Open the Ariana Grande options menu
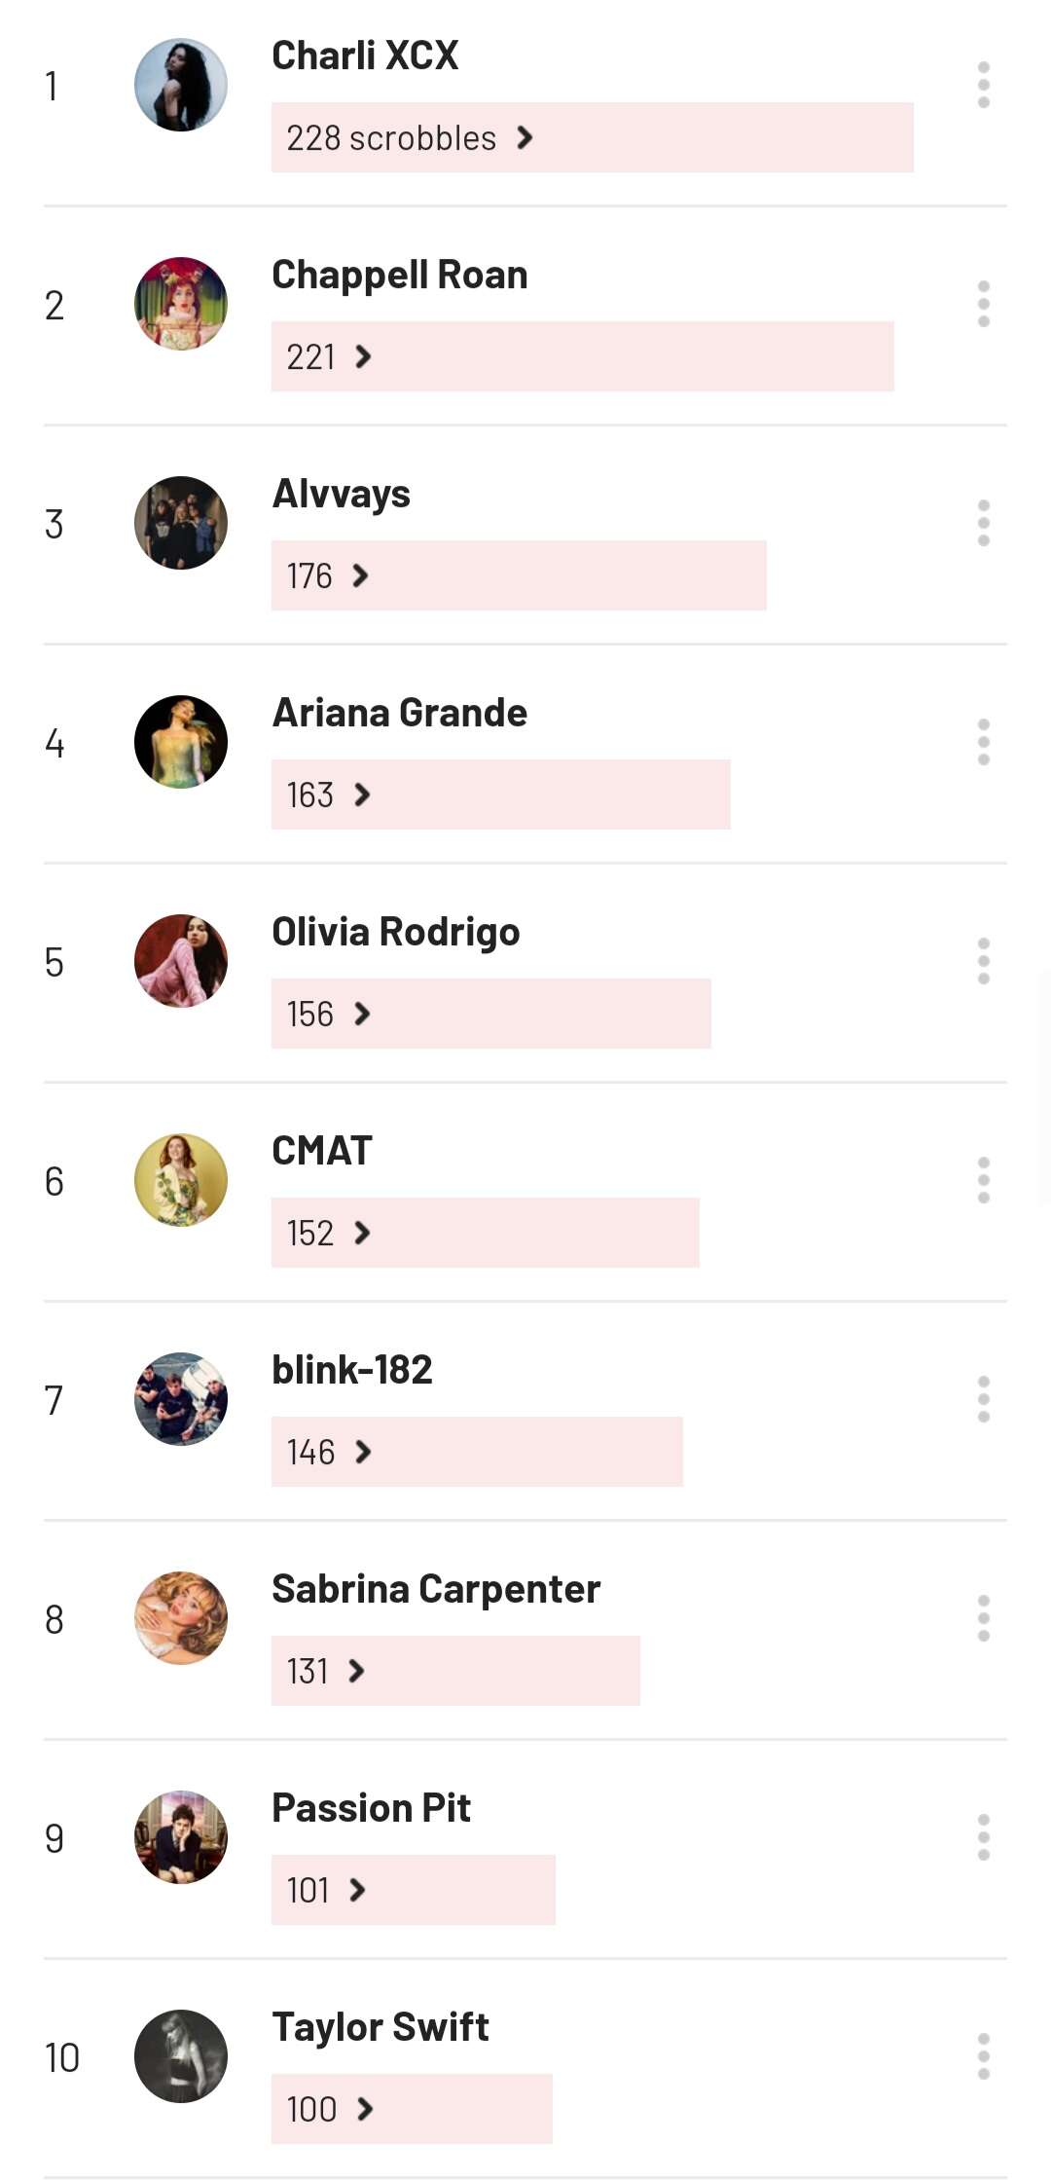Image resolution: width=1051 pixels, height=2180 pixels. [983, 742]
